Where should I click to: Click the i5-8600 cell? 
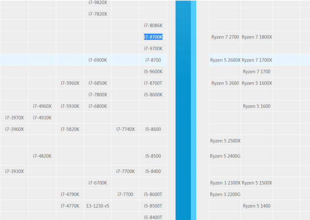coord(153,129)
